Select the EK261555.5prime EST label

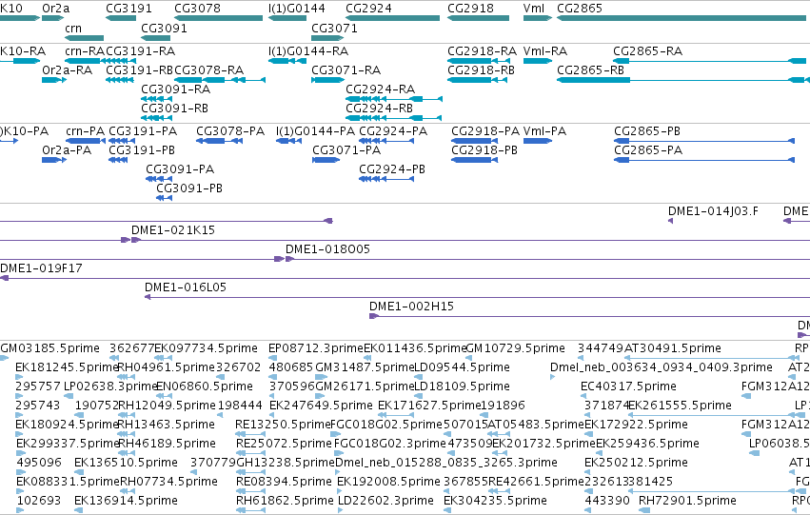tap(681, 406)
